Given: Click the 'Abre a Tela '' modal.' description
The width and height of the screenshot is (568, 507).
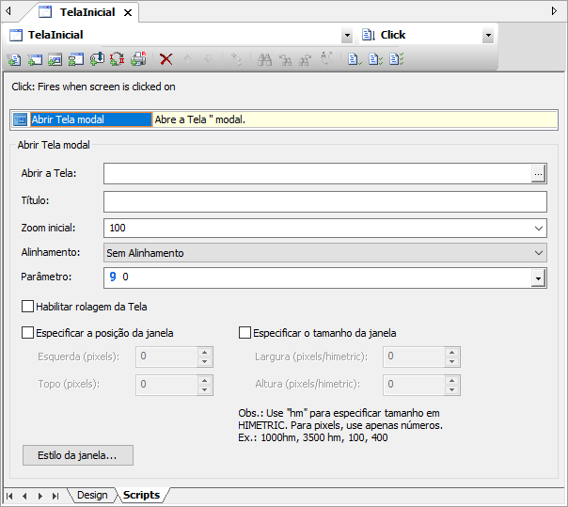Looking at the screenshot, I should (x=200, y=119).
